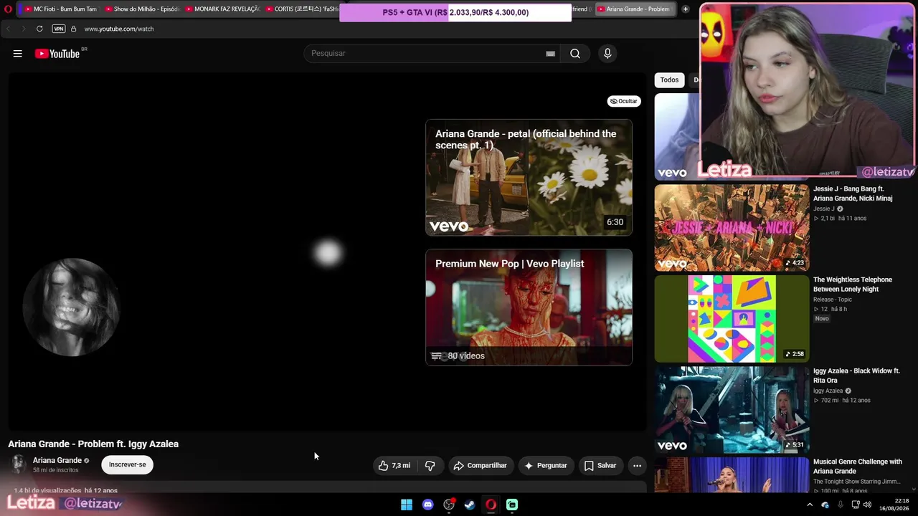918x516 pixels.
Task: Open Discord from the taskbar
Action: coord(428,505)
